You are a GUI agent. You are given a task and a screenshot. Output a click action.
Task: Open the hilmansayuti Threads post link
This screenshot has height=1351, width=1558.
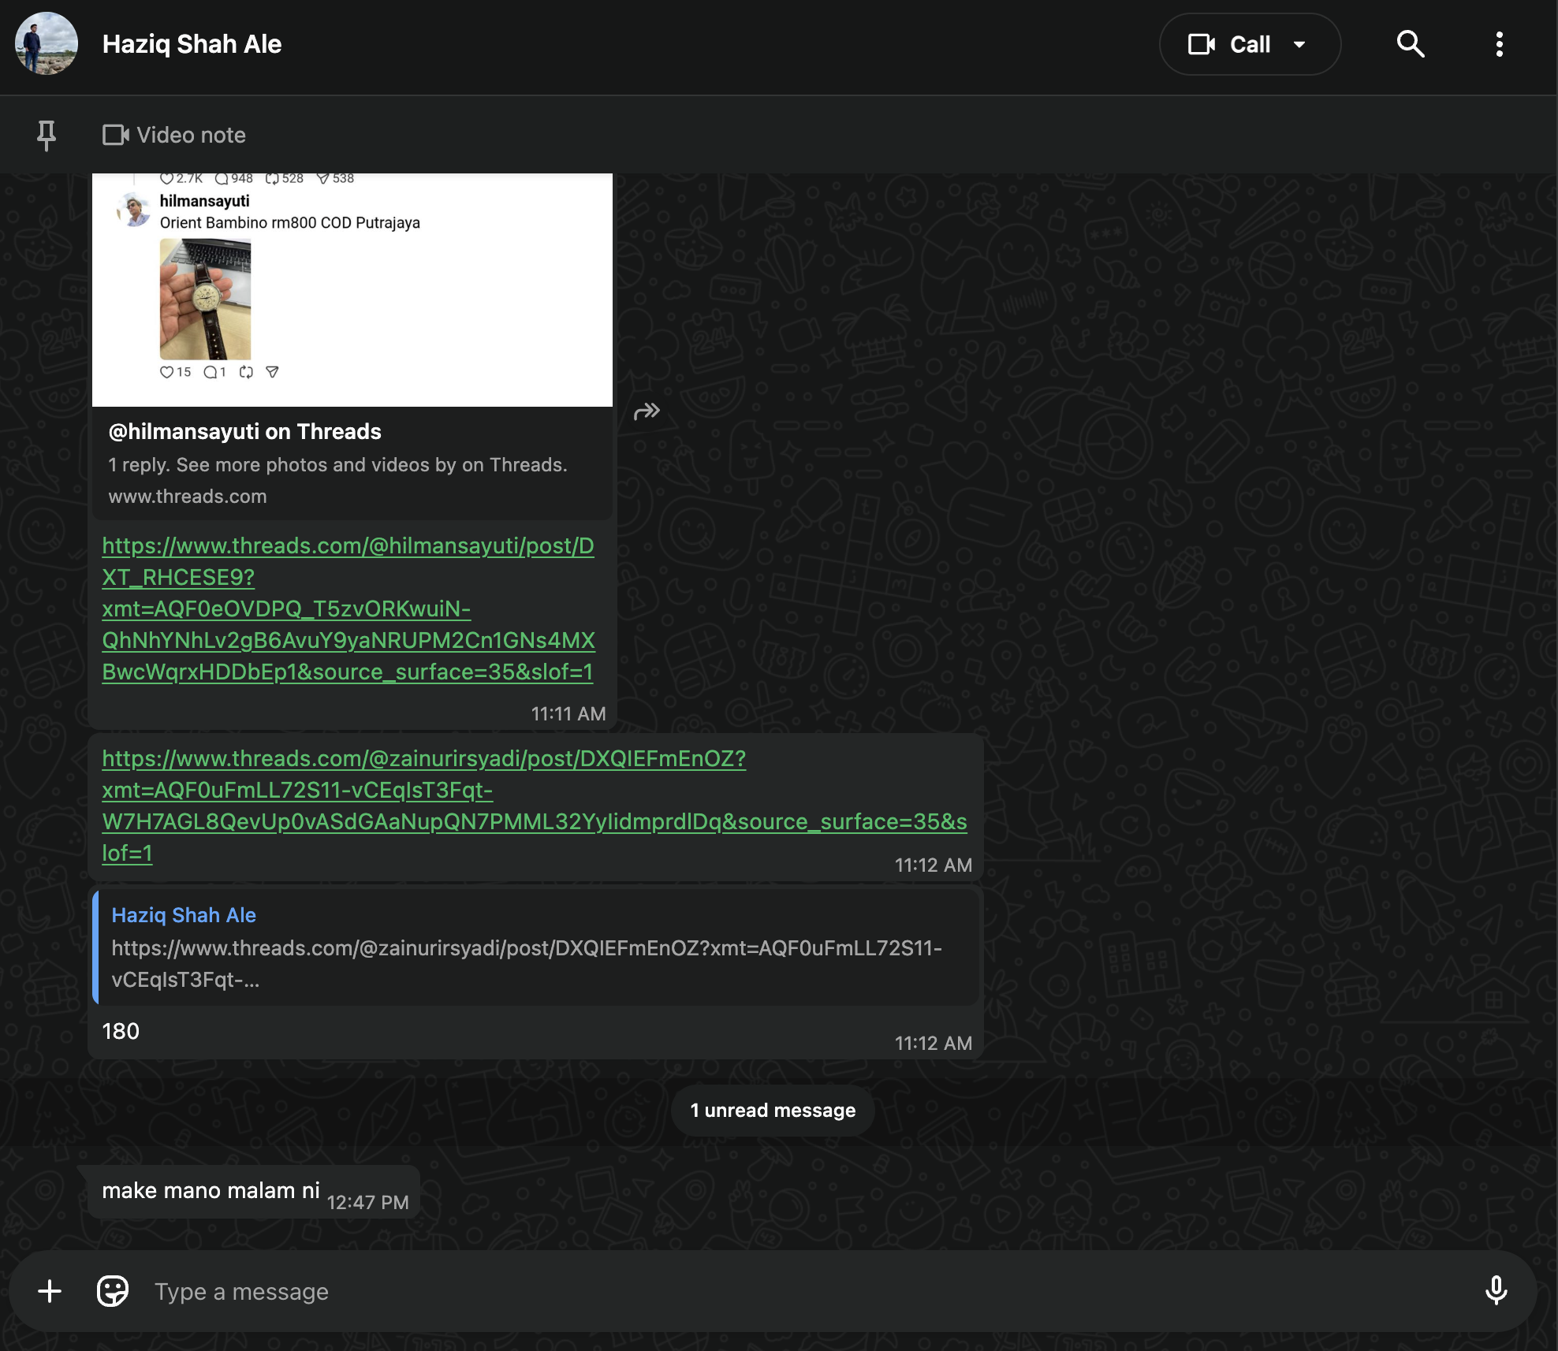[x=348, y=609]
